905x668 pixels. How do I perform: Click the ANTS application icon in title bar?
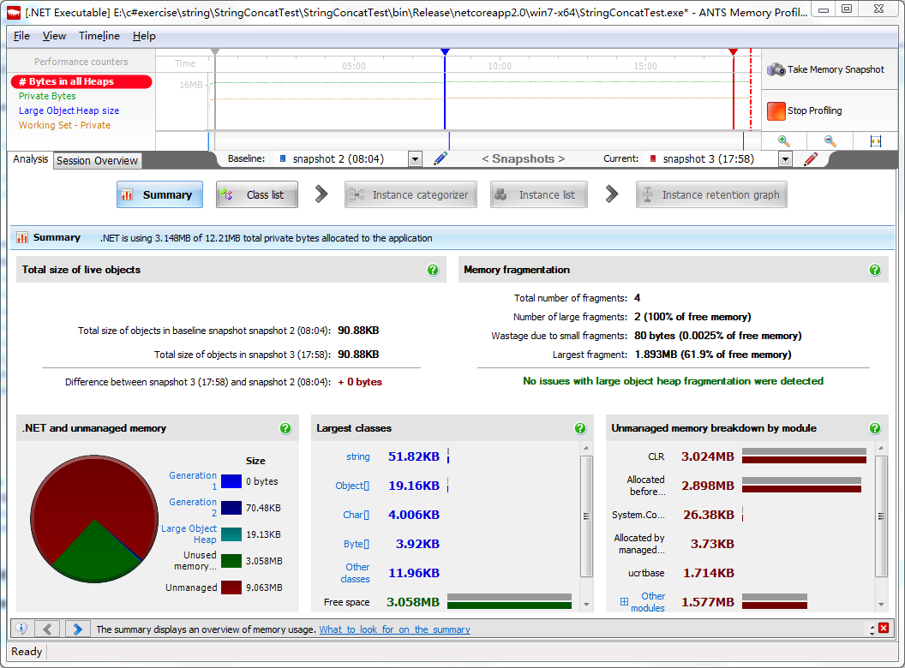pyautogui.click(x=14, y=11)
